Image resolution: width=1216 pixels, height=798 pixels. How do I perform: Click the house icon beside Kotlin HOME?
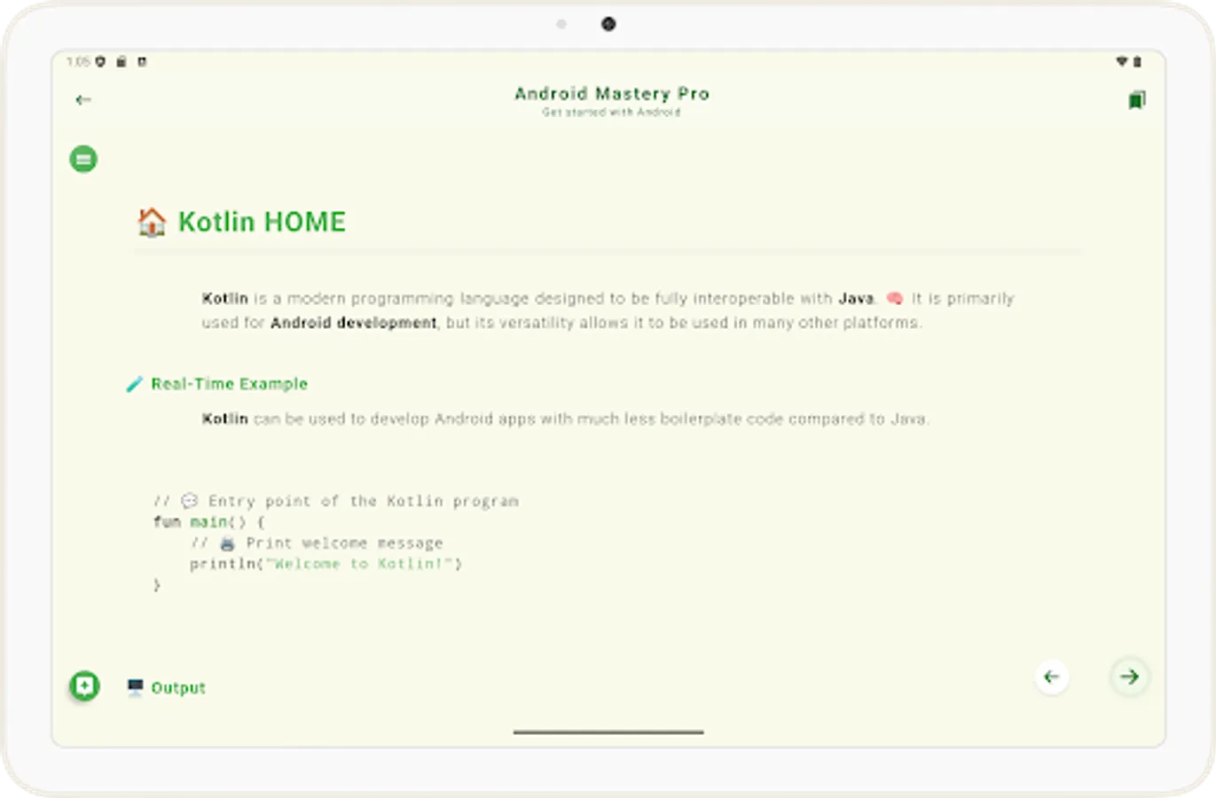pyautogui.click(x=152, y=222)
